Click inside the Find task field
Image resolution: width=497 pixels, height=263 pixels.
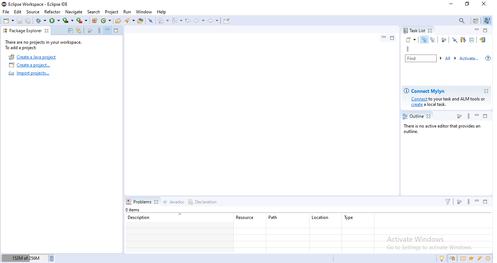421,58
